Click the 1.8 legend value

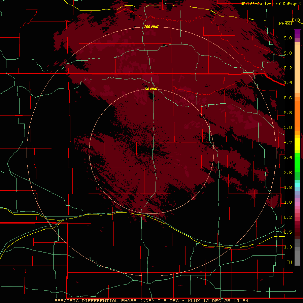(x=288, y=188)
